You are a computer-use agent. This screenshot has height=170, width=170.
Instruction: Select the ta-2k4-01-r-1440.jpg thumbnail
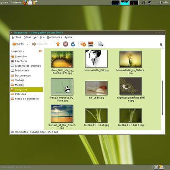[x=130, y=116]
